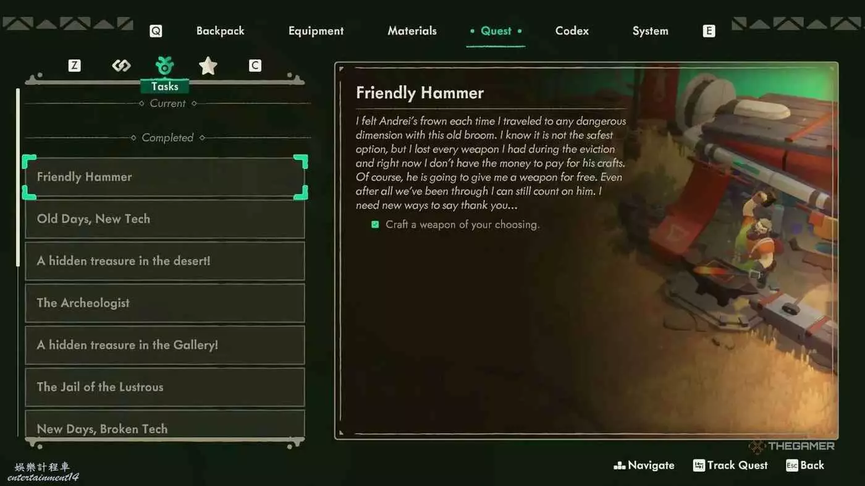Click the Track Quest key icon
The height and width of the screenshot is (486, 865).
tap(699, 466)
